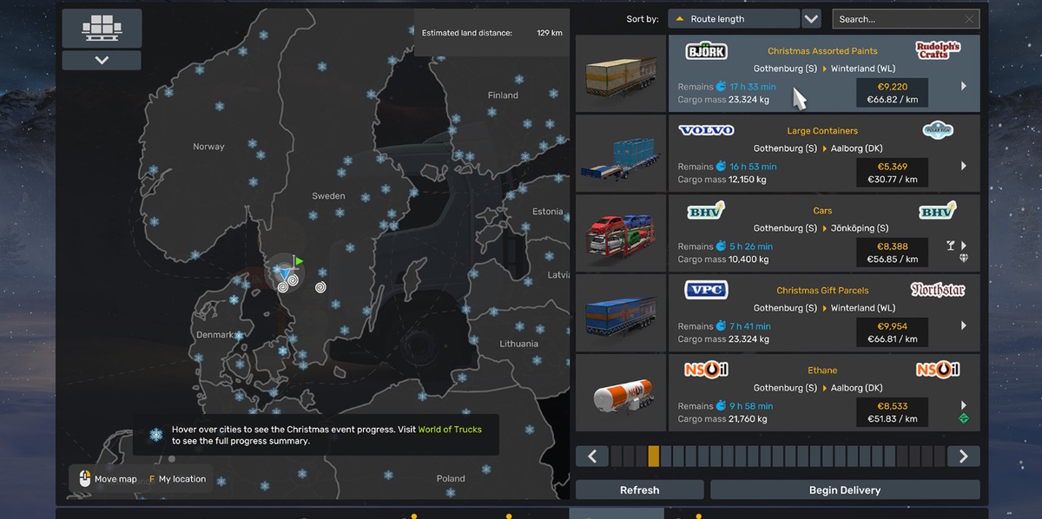Click the Refresh button
The height and width of the screenshot is (519, 1042).
click(x=640, y=490)
